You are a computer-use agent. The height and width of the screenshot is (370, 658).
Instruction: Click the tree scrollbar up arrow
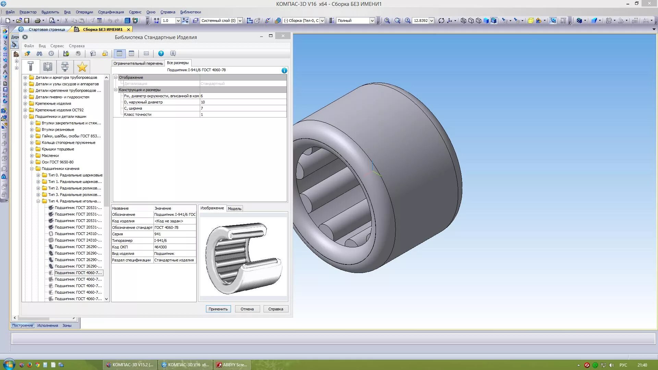pyautogui.click(x=106, y=77)
